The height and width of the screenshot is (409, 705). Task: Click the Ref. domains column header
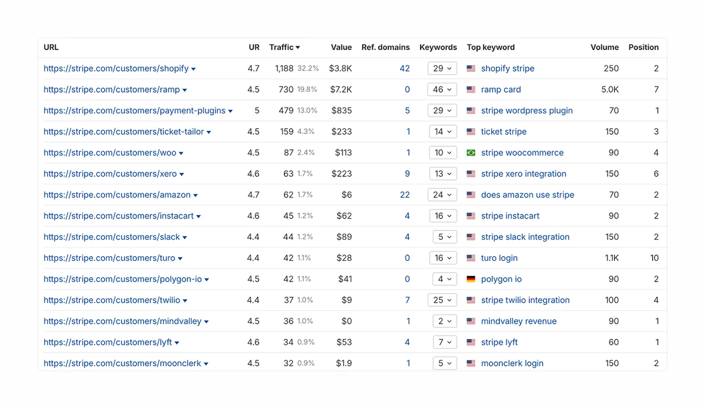point(385,48)
